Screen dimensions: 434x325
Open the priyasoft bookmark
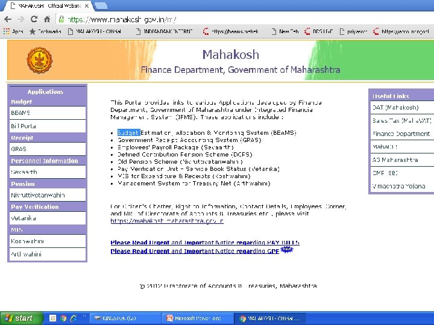(x=353, y=31)
